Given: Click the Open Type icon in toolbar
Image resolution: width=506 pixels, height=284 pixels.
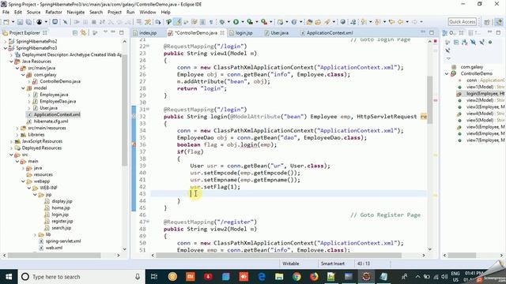Looking at the screenshot, I should click(x=309, y=22).
